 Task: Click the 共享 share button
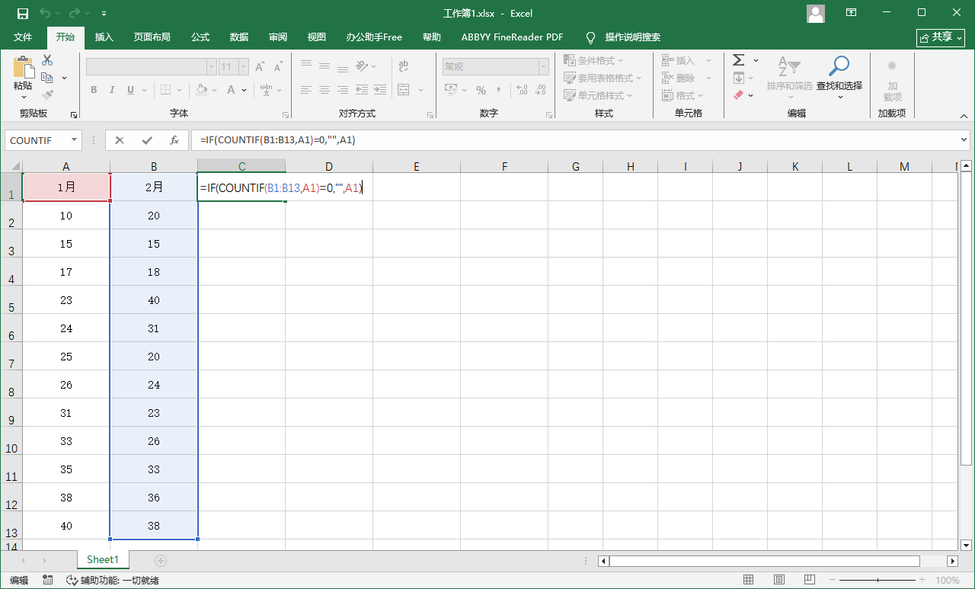941,37
